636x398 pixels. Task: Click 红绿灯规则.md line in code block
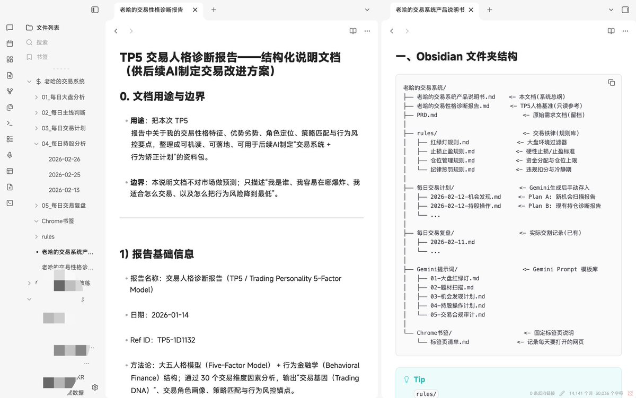coord(449,142)
